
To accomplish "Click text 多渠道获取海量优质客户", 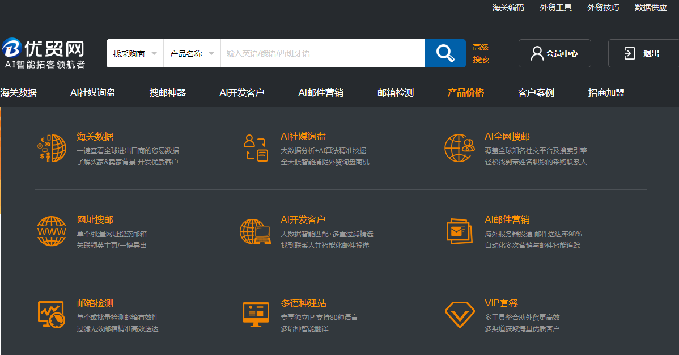I will point(522,328).
